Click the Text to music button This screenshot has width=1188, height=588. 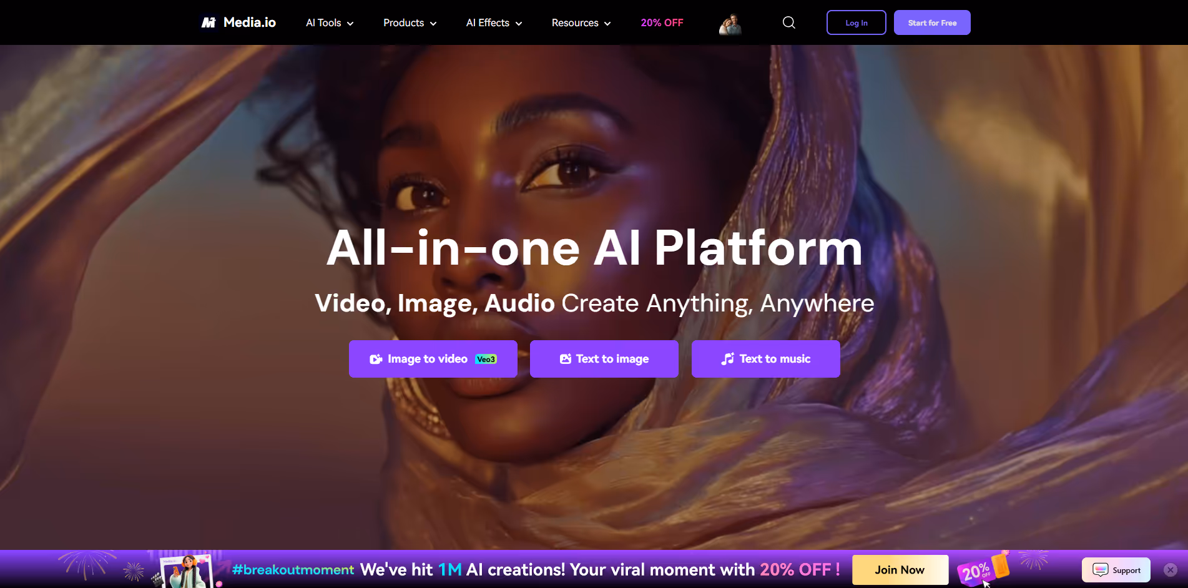(765, 359)
